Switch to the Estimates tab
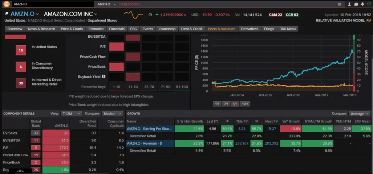Screen dimensions: 373x174 coord(96,29)
